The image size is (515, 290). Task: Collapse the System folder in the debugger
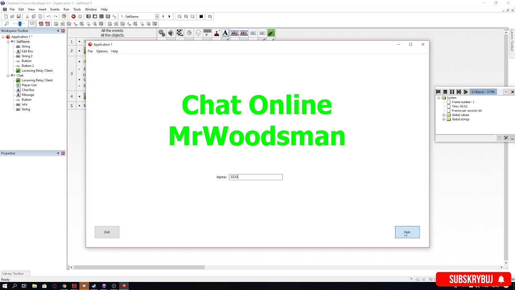439,98
